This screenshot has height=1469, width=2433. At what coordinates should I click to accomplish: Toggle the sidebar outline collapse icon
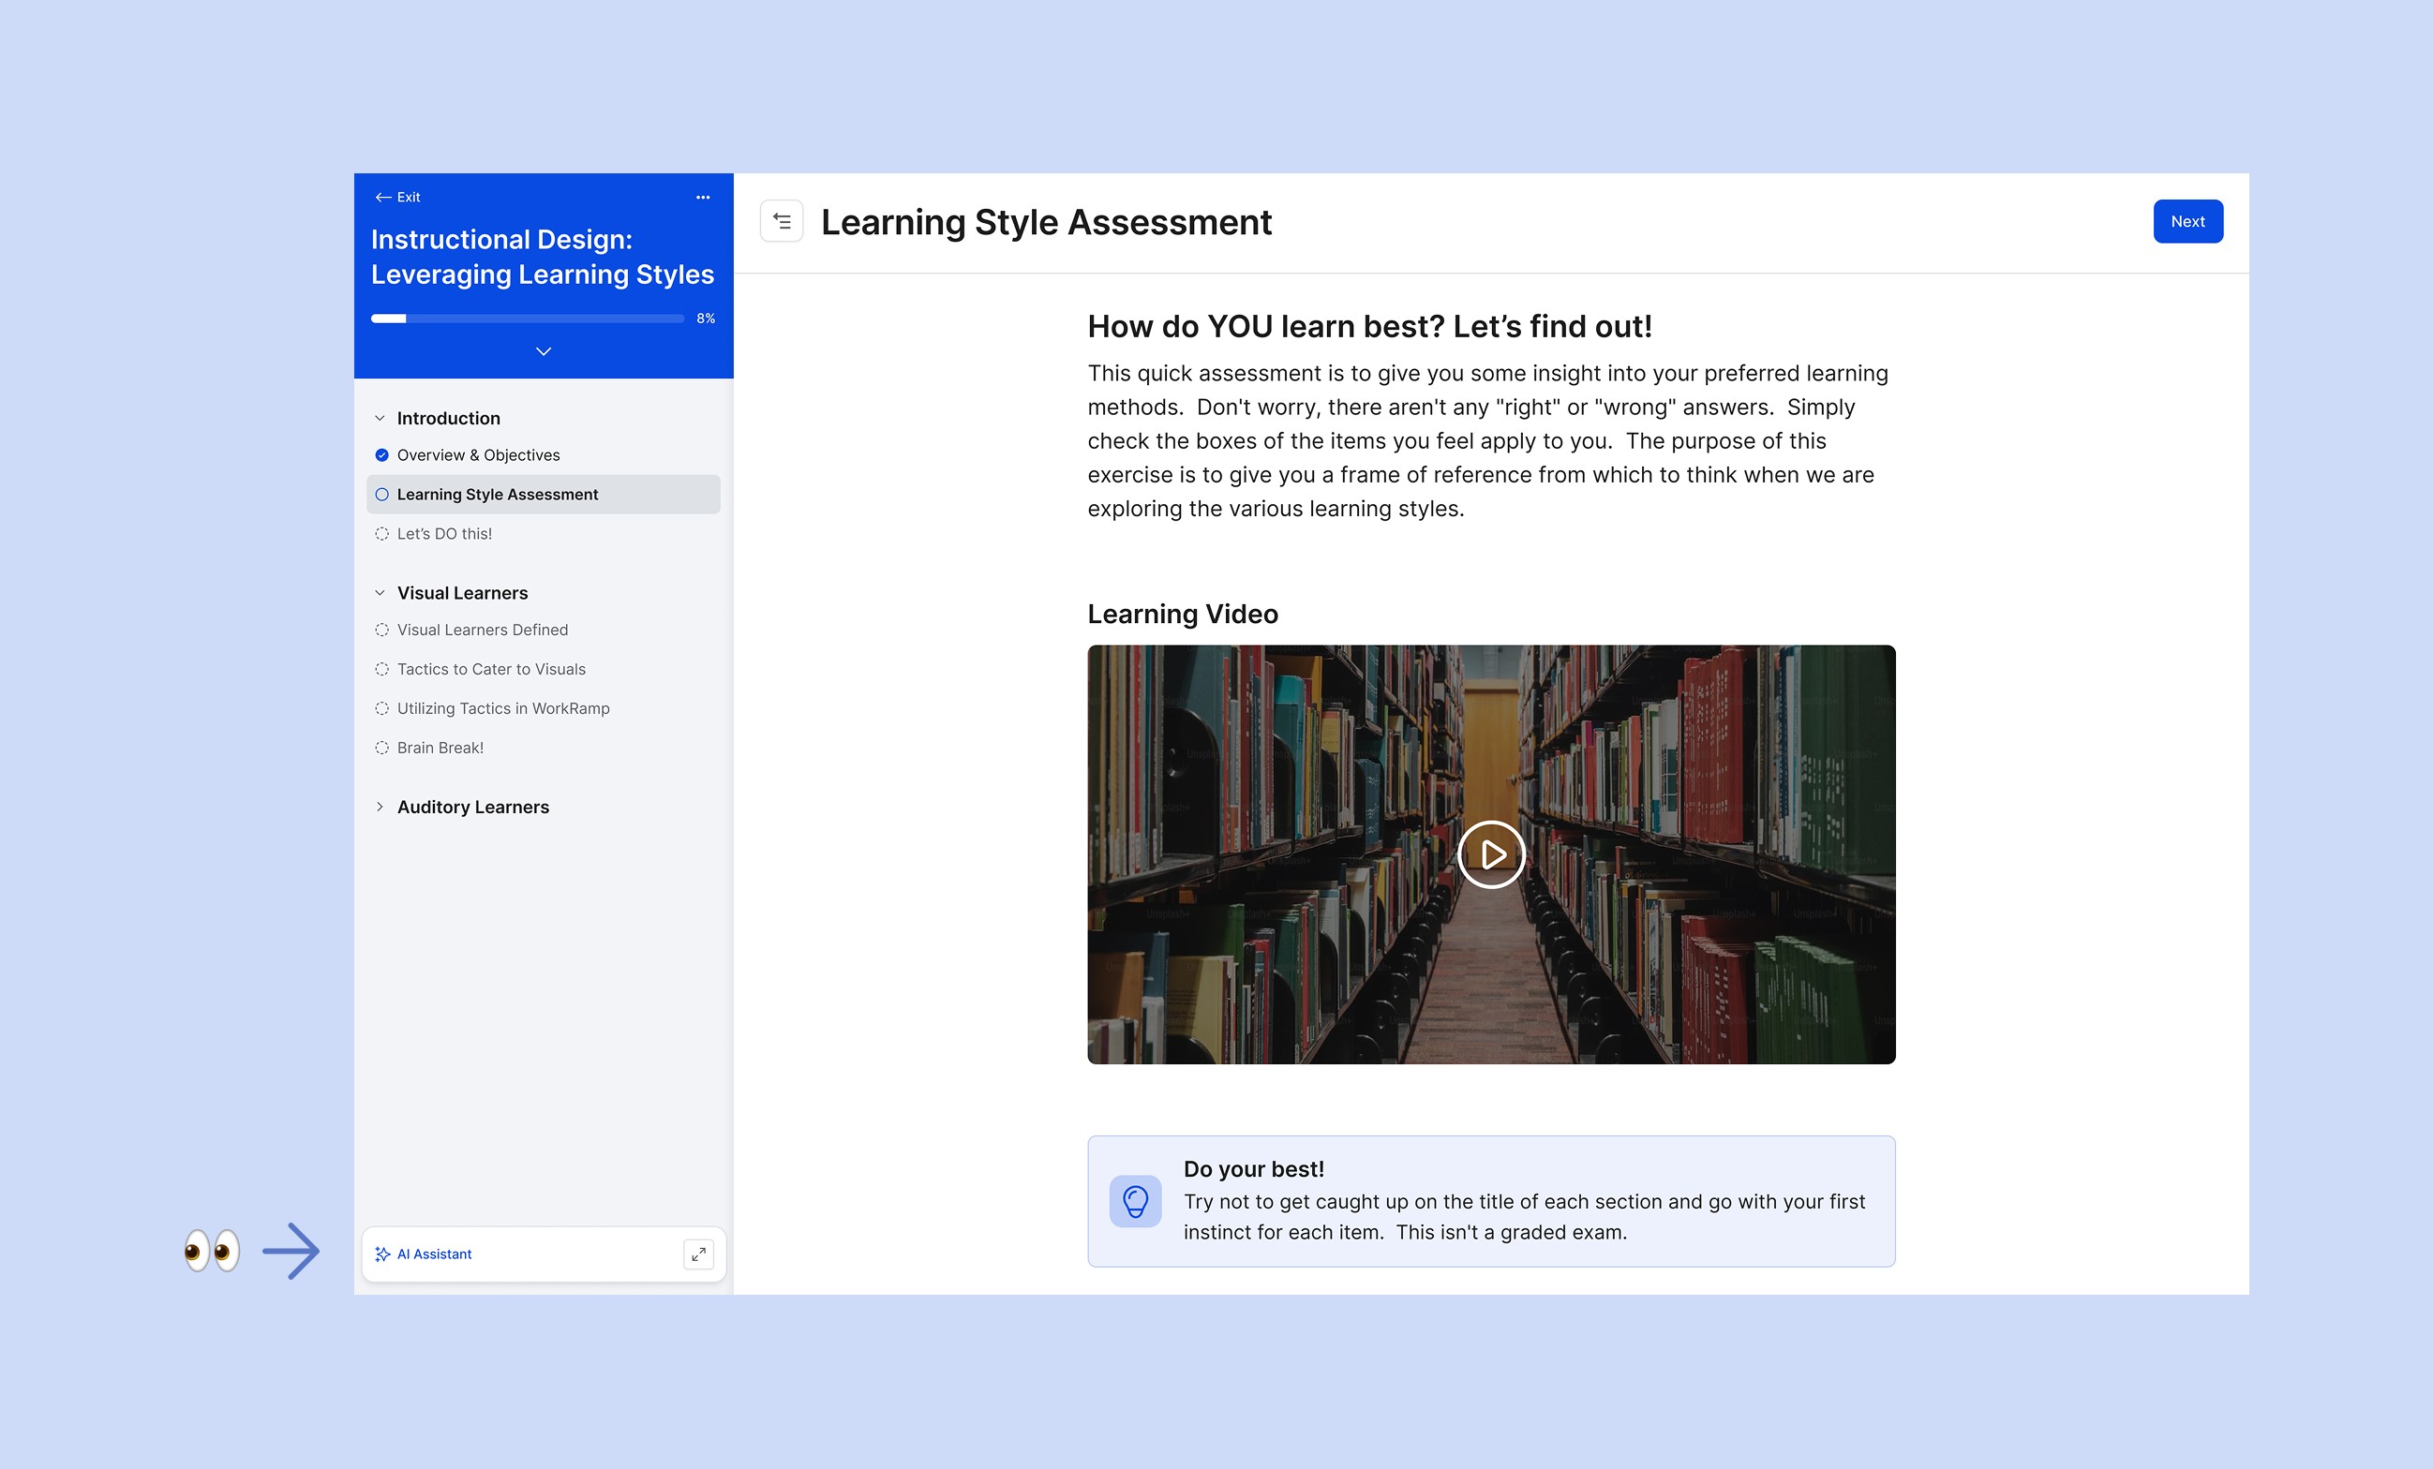[781, 221]
